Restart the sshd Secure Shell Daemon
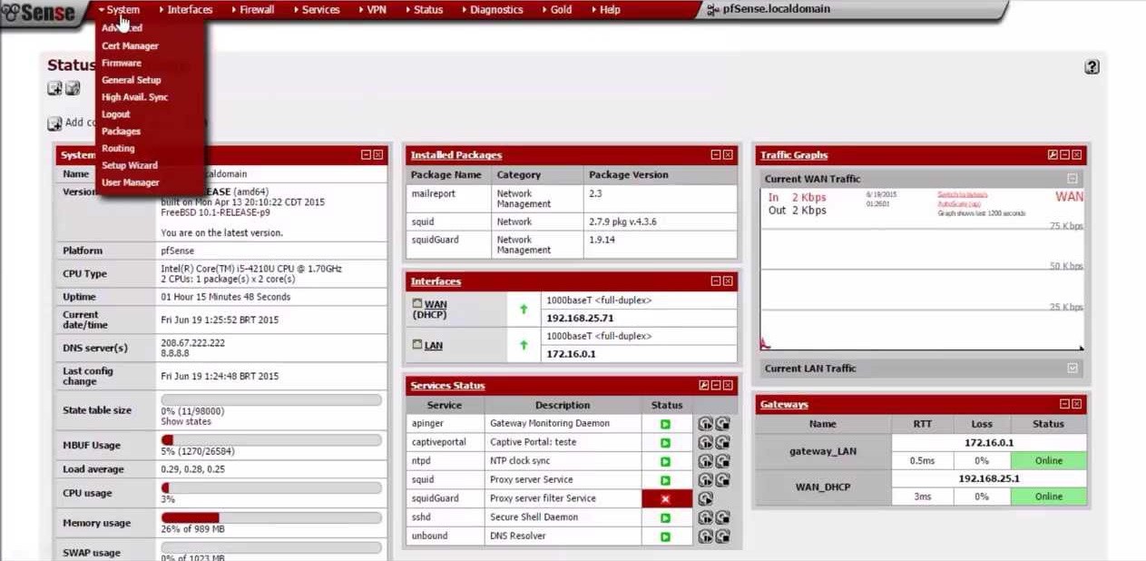This screenshot has width=1146, height=561. tap(705, 517)
